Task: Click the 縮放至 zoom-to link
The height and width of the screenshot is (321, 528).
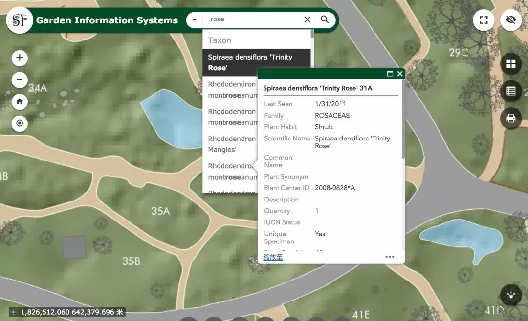Action: pyautogui.click(x=273, y=257)
